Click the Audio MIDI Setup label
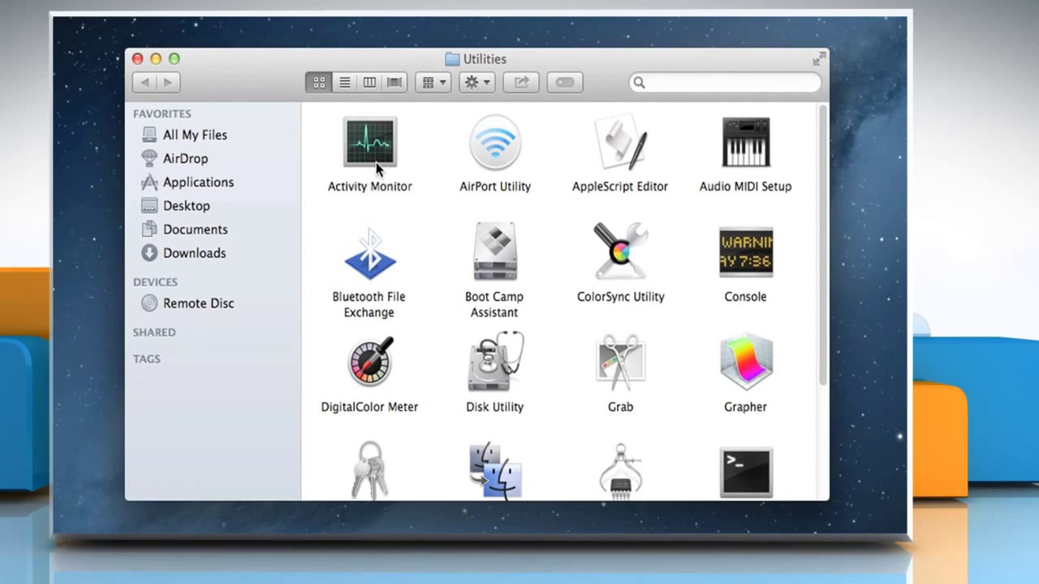Image resolution: width=1039 pixels, height=584 pixels. coord(745,186)
